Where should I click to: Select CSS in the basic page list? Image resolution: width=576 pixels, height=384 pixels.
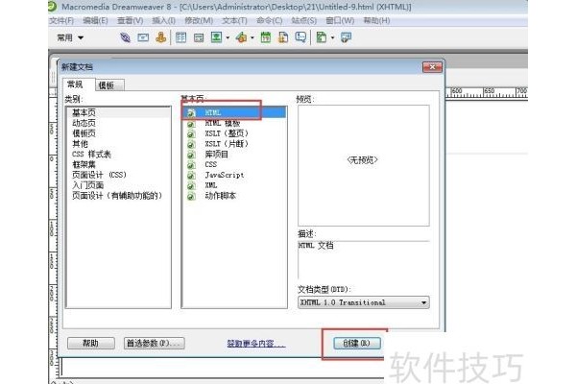(x=234, y=164)
